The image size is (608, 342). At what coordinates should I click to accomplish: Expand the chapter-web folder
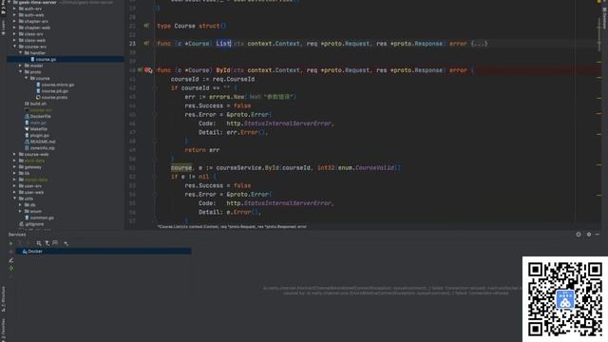click(x=14, y=28)
